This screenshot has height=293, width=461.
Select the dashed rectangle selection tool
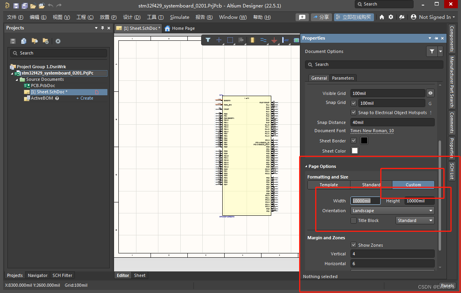click(x=230, y=40)
